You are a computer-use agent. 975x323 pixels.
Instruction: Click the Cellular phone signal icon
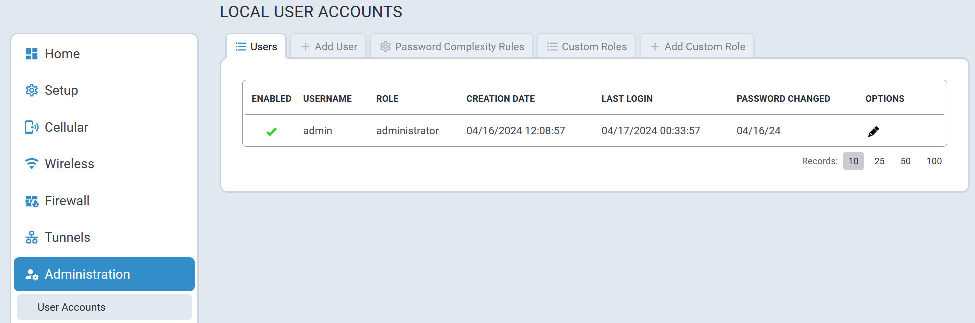pyautogui.click(x=32, y=127)
